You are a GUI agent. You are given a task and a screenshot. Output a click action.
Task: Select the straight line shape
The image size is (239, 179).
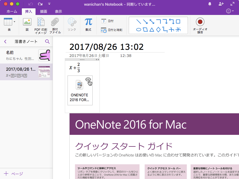[x=139, y=21]
